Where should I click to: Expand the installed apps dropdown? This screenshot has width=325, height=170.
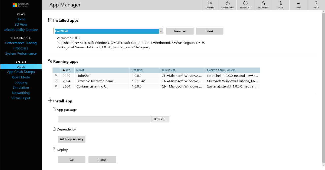pyautogui.click(x=161, y=31)
